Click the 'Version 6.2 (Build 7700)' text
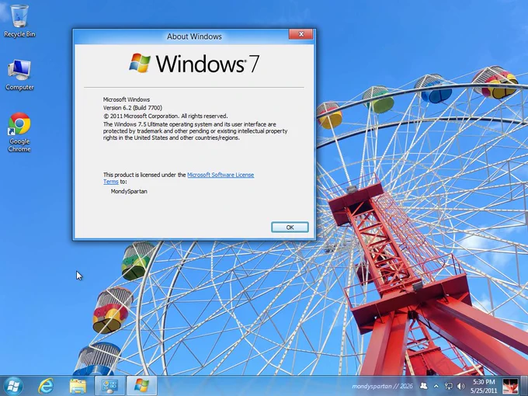 click(133, 108)
